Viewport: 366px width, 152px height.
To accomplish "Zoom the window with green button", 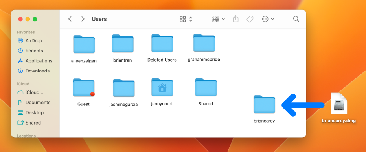I will click(35, 19).
